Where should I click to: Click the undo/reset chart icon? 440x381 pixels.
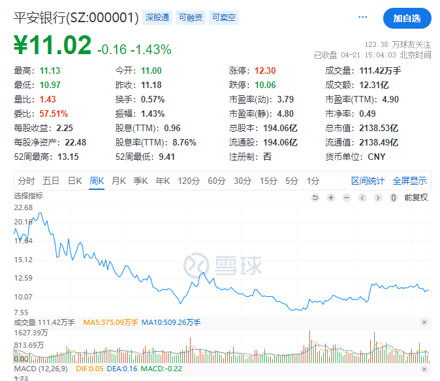[x=315, y=198]
